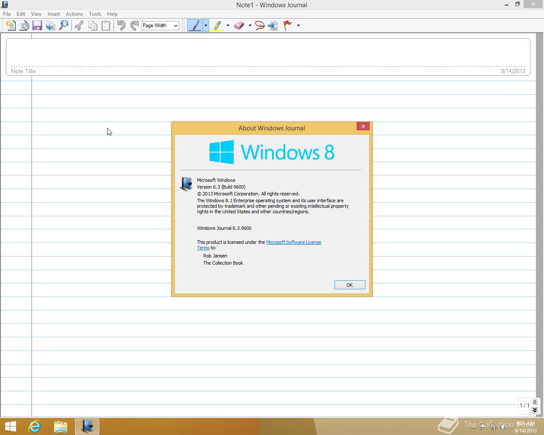Click 'The Collection Book' licensee text
Screen dimensions: 544x435
point(223,263)
